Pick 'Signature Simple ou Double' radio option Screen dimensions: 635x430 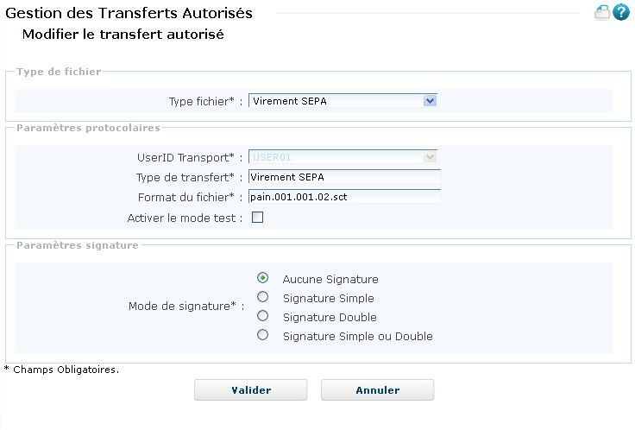click(263, 335)
